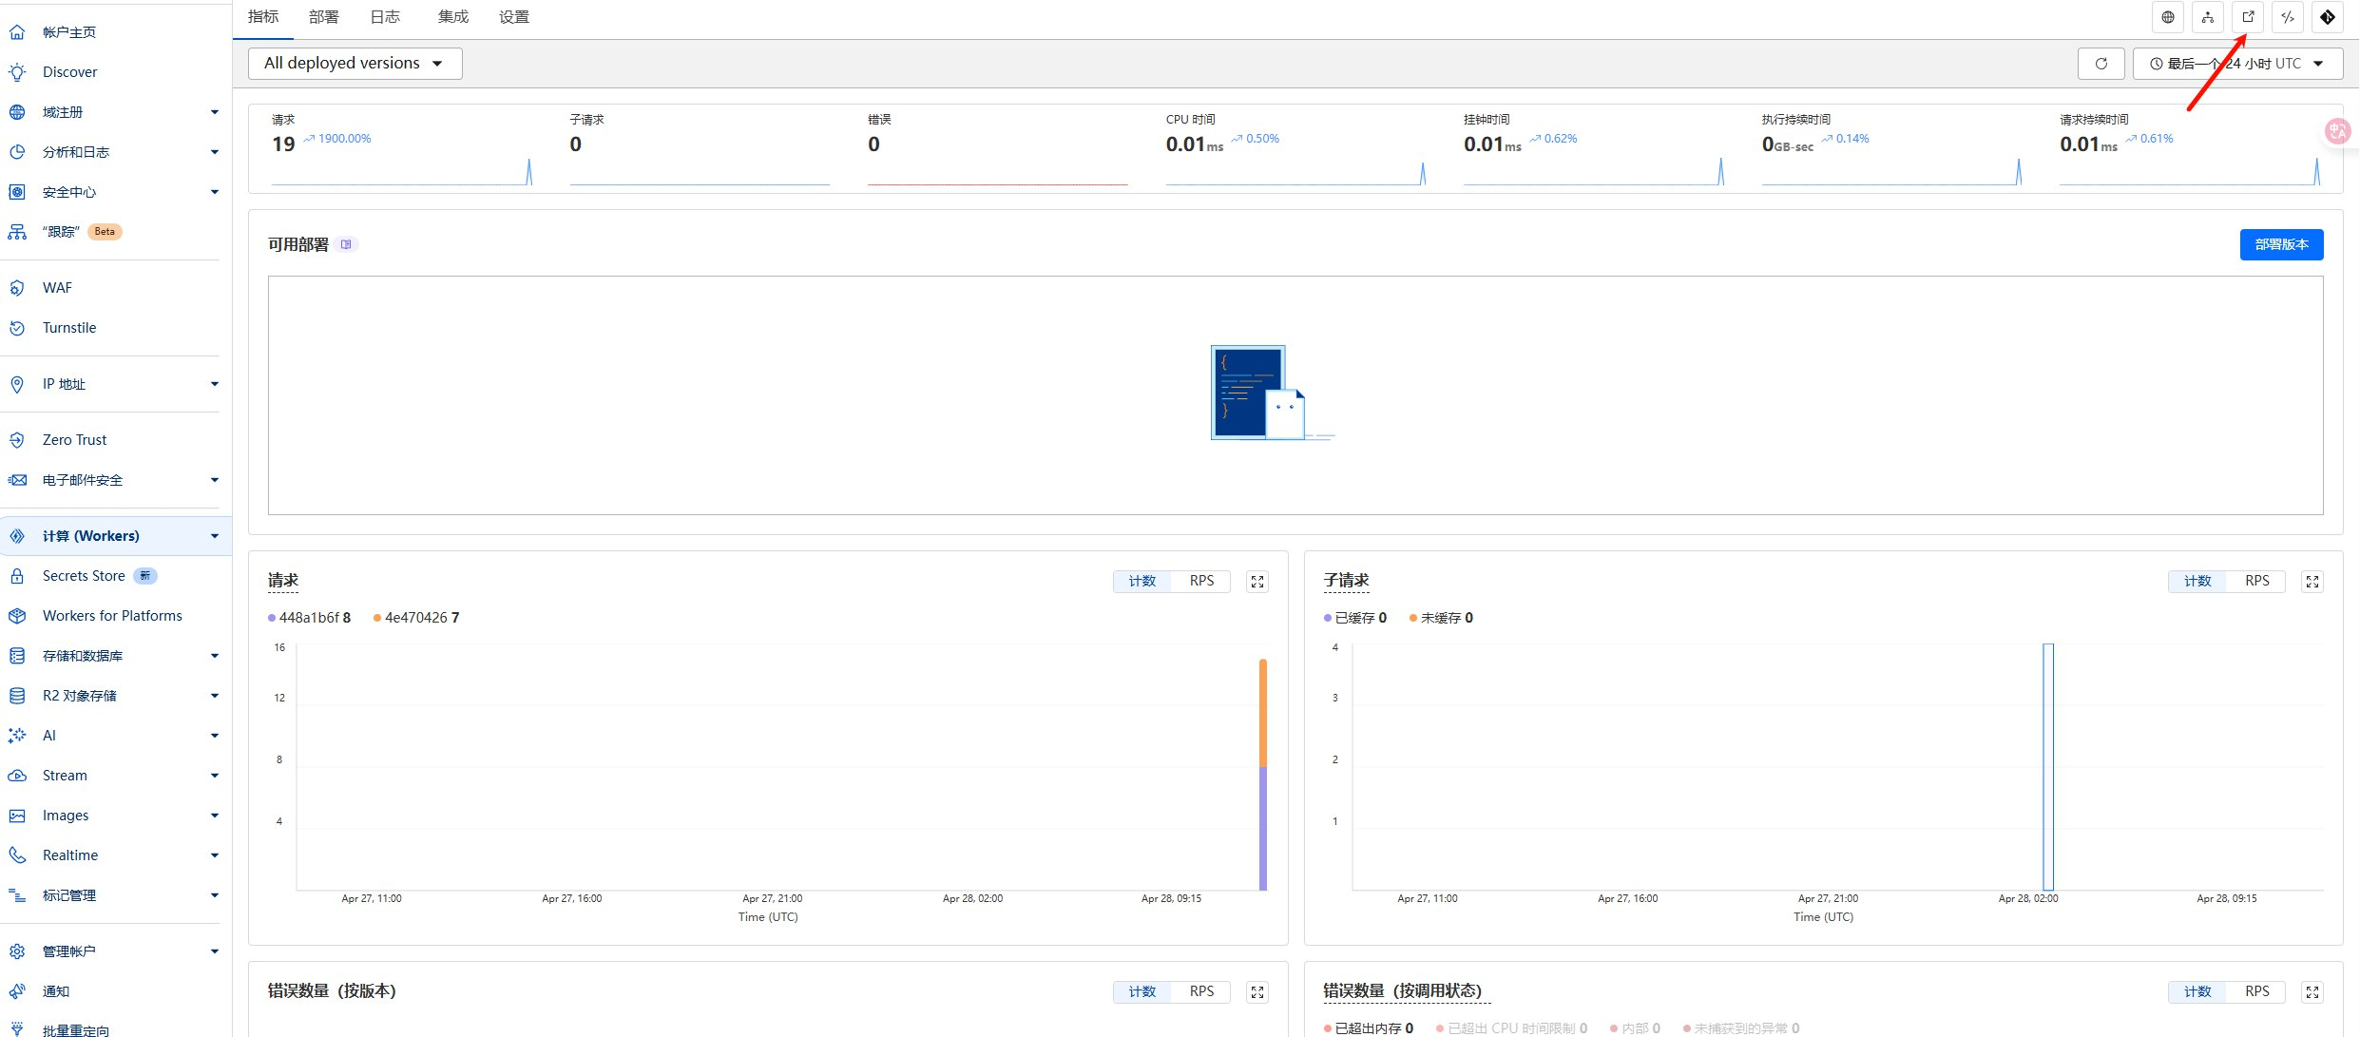Click the blue 部署版本 button

[x=2281, y=244]
